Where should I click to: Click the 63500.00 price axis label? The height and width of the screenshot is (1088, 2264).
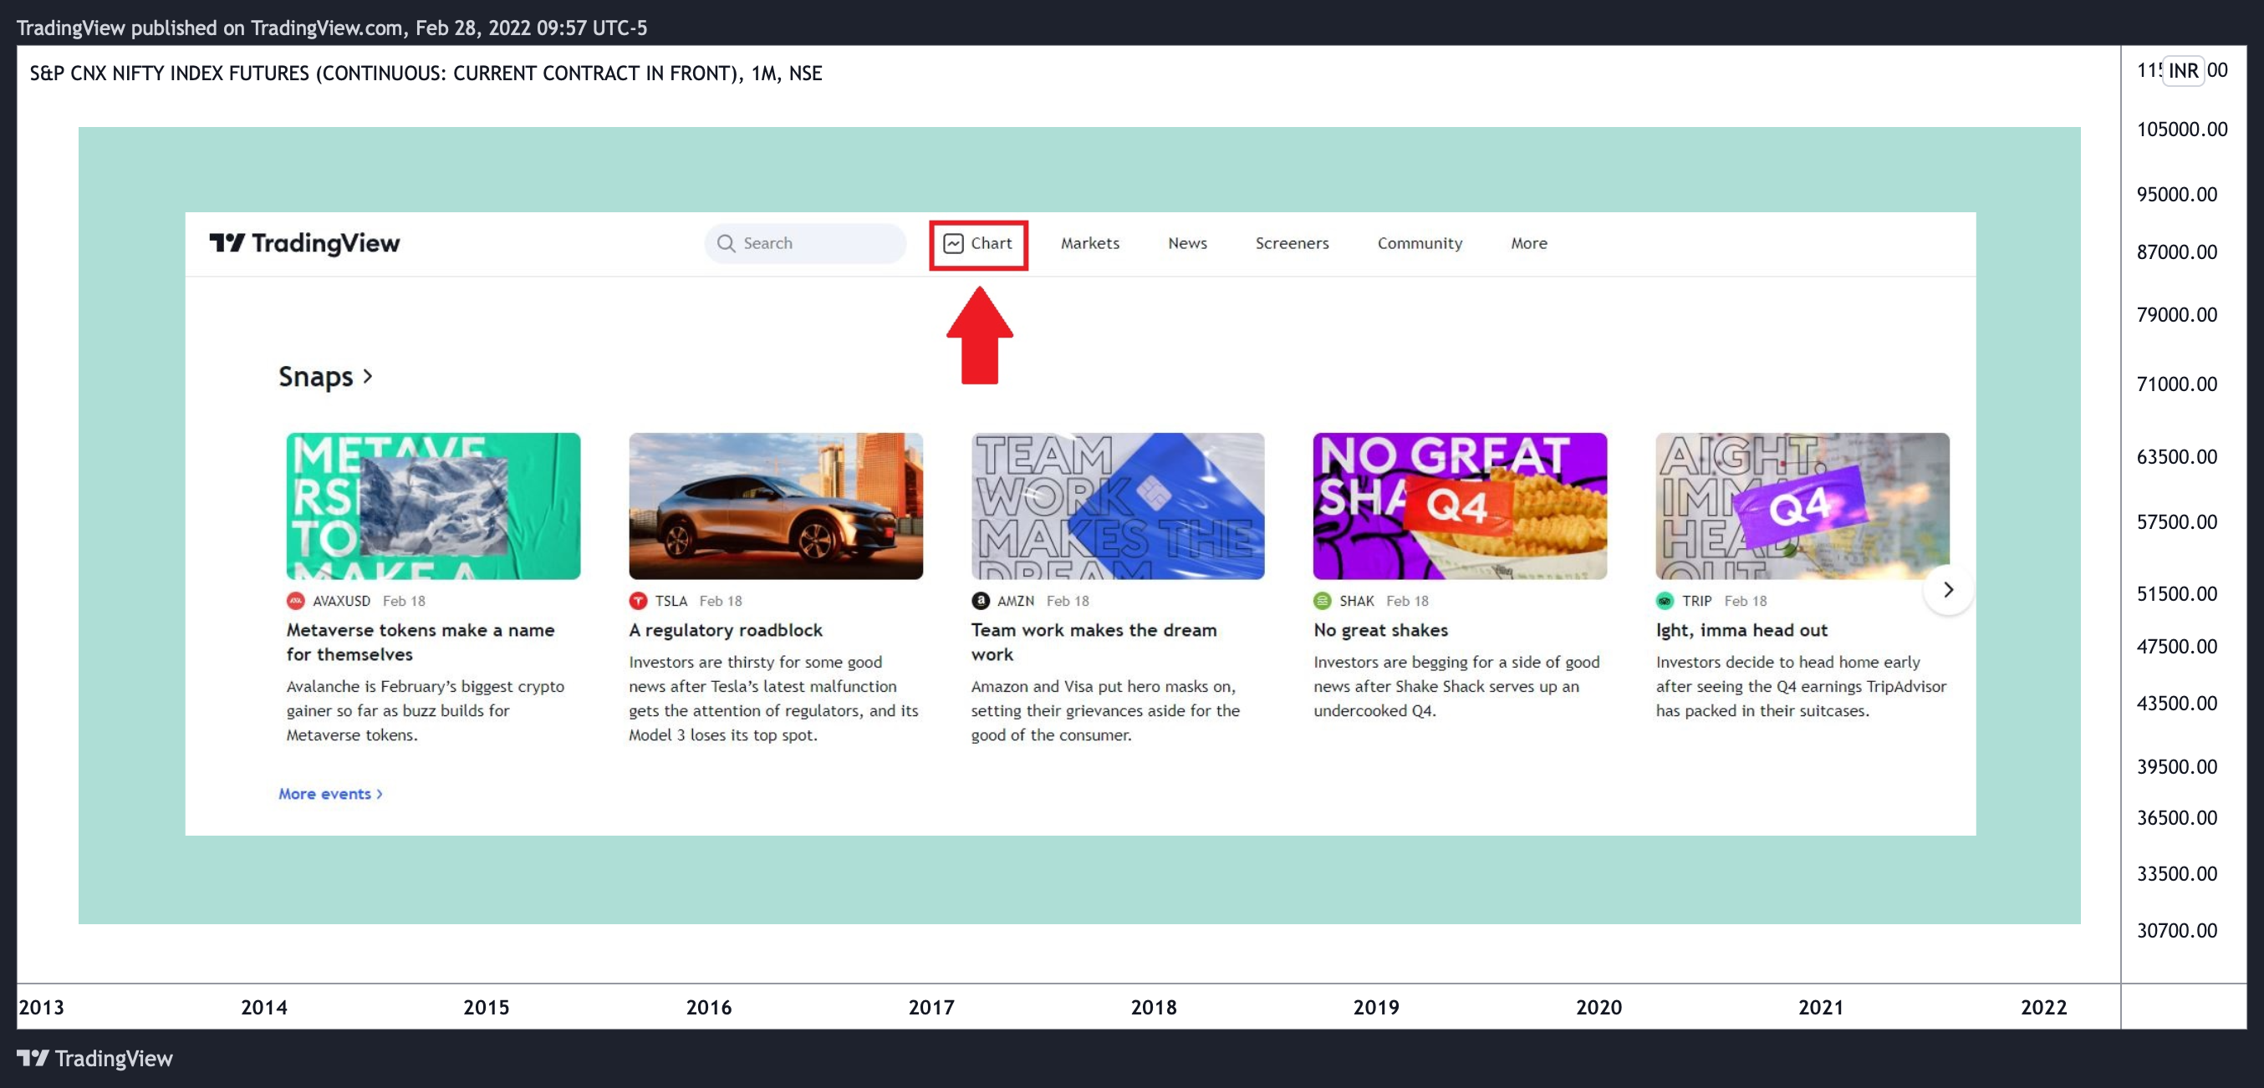pos(2177,456)
